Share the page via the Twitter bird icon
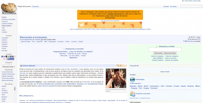 coord(4,56)
